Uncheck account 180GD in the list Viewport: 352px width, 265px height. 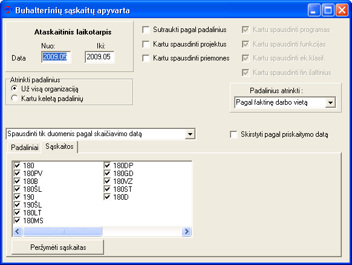click(107, 174)
